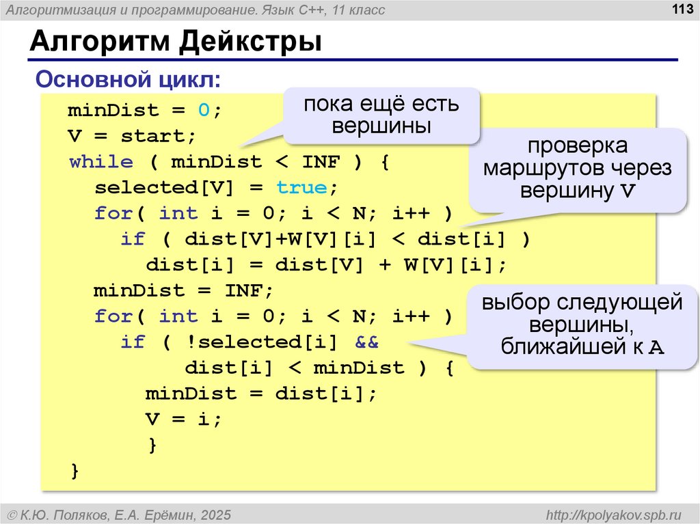The image size is (700, 524).
Task: Select the "minDist = INF;" code line
Action: (183, 291)
